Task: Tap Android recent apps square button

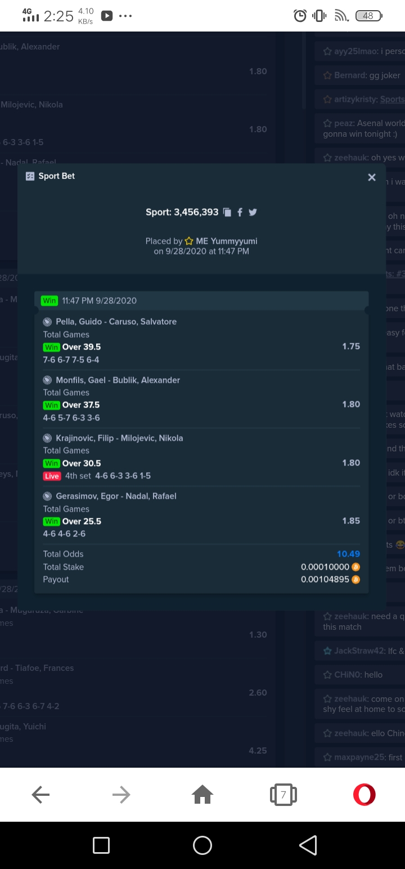Action: click(101, 845)
